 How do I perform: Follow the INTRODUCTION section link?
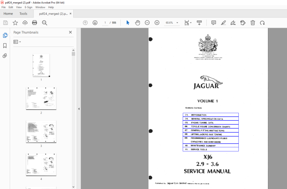(x=211, y=115)
